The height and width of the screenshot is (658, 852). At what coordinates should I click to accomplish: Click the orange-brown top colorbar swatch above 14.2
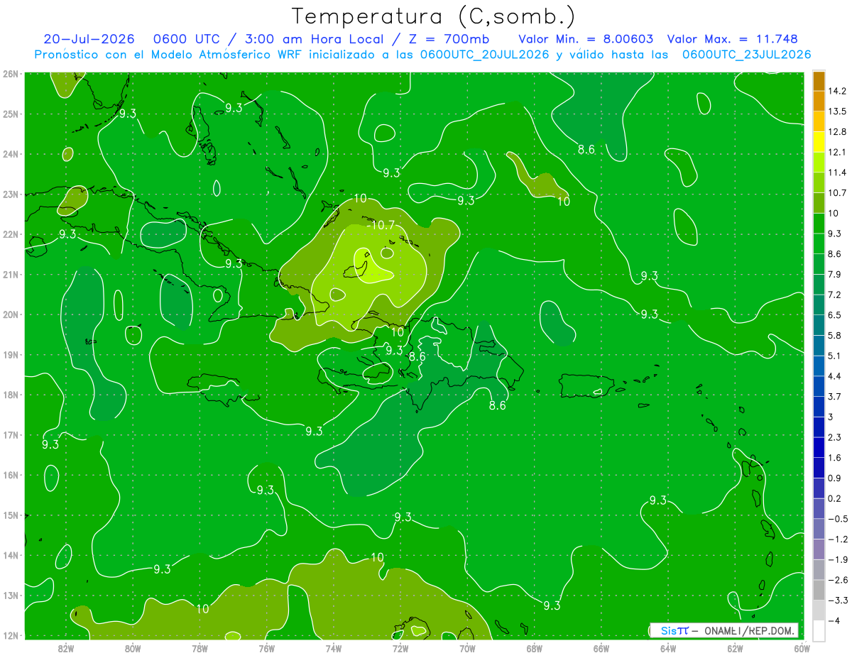click(819, 81)
